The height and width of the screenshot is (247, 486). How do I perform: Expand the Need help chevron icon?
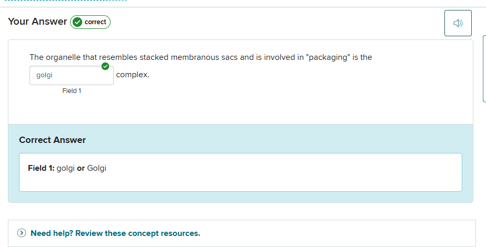click(x=22, y=233)
